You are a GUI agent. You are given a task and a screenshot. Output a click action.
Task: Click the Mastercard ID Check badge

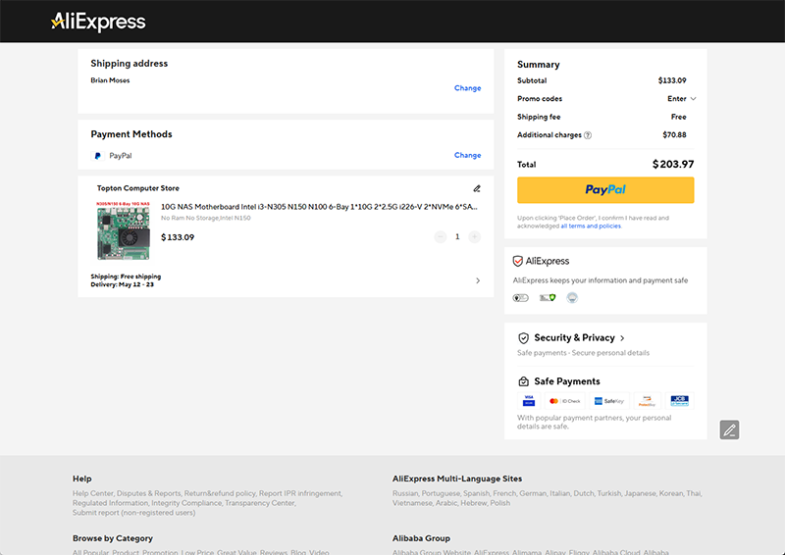[x=565, y=401]
